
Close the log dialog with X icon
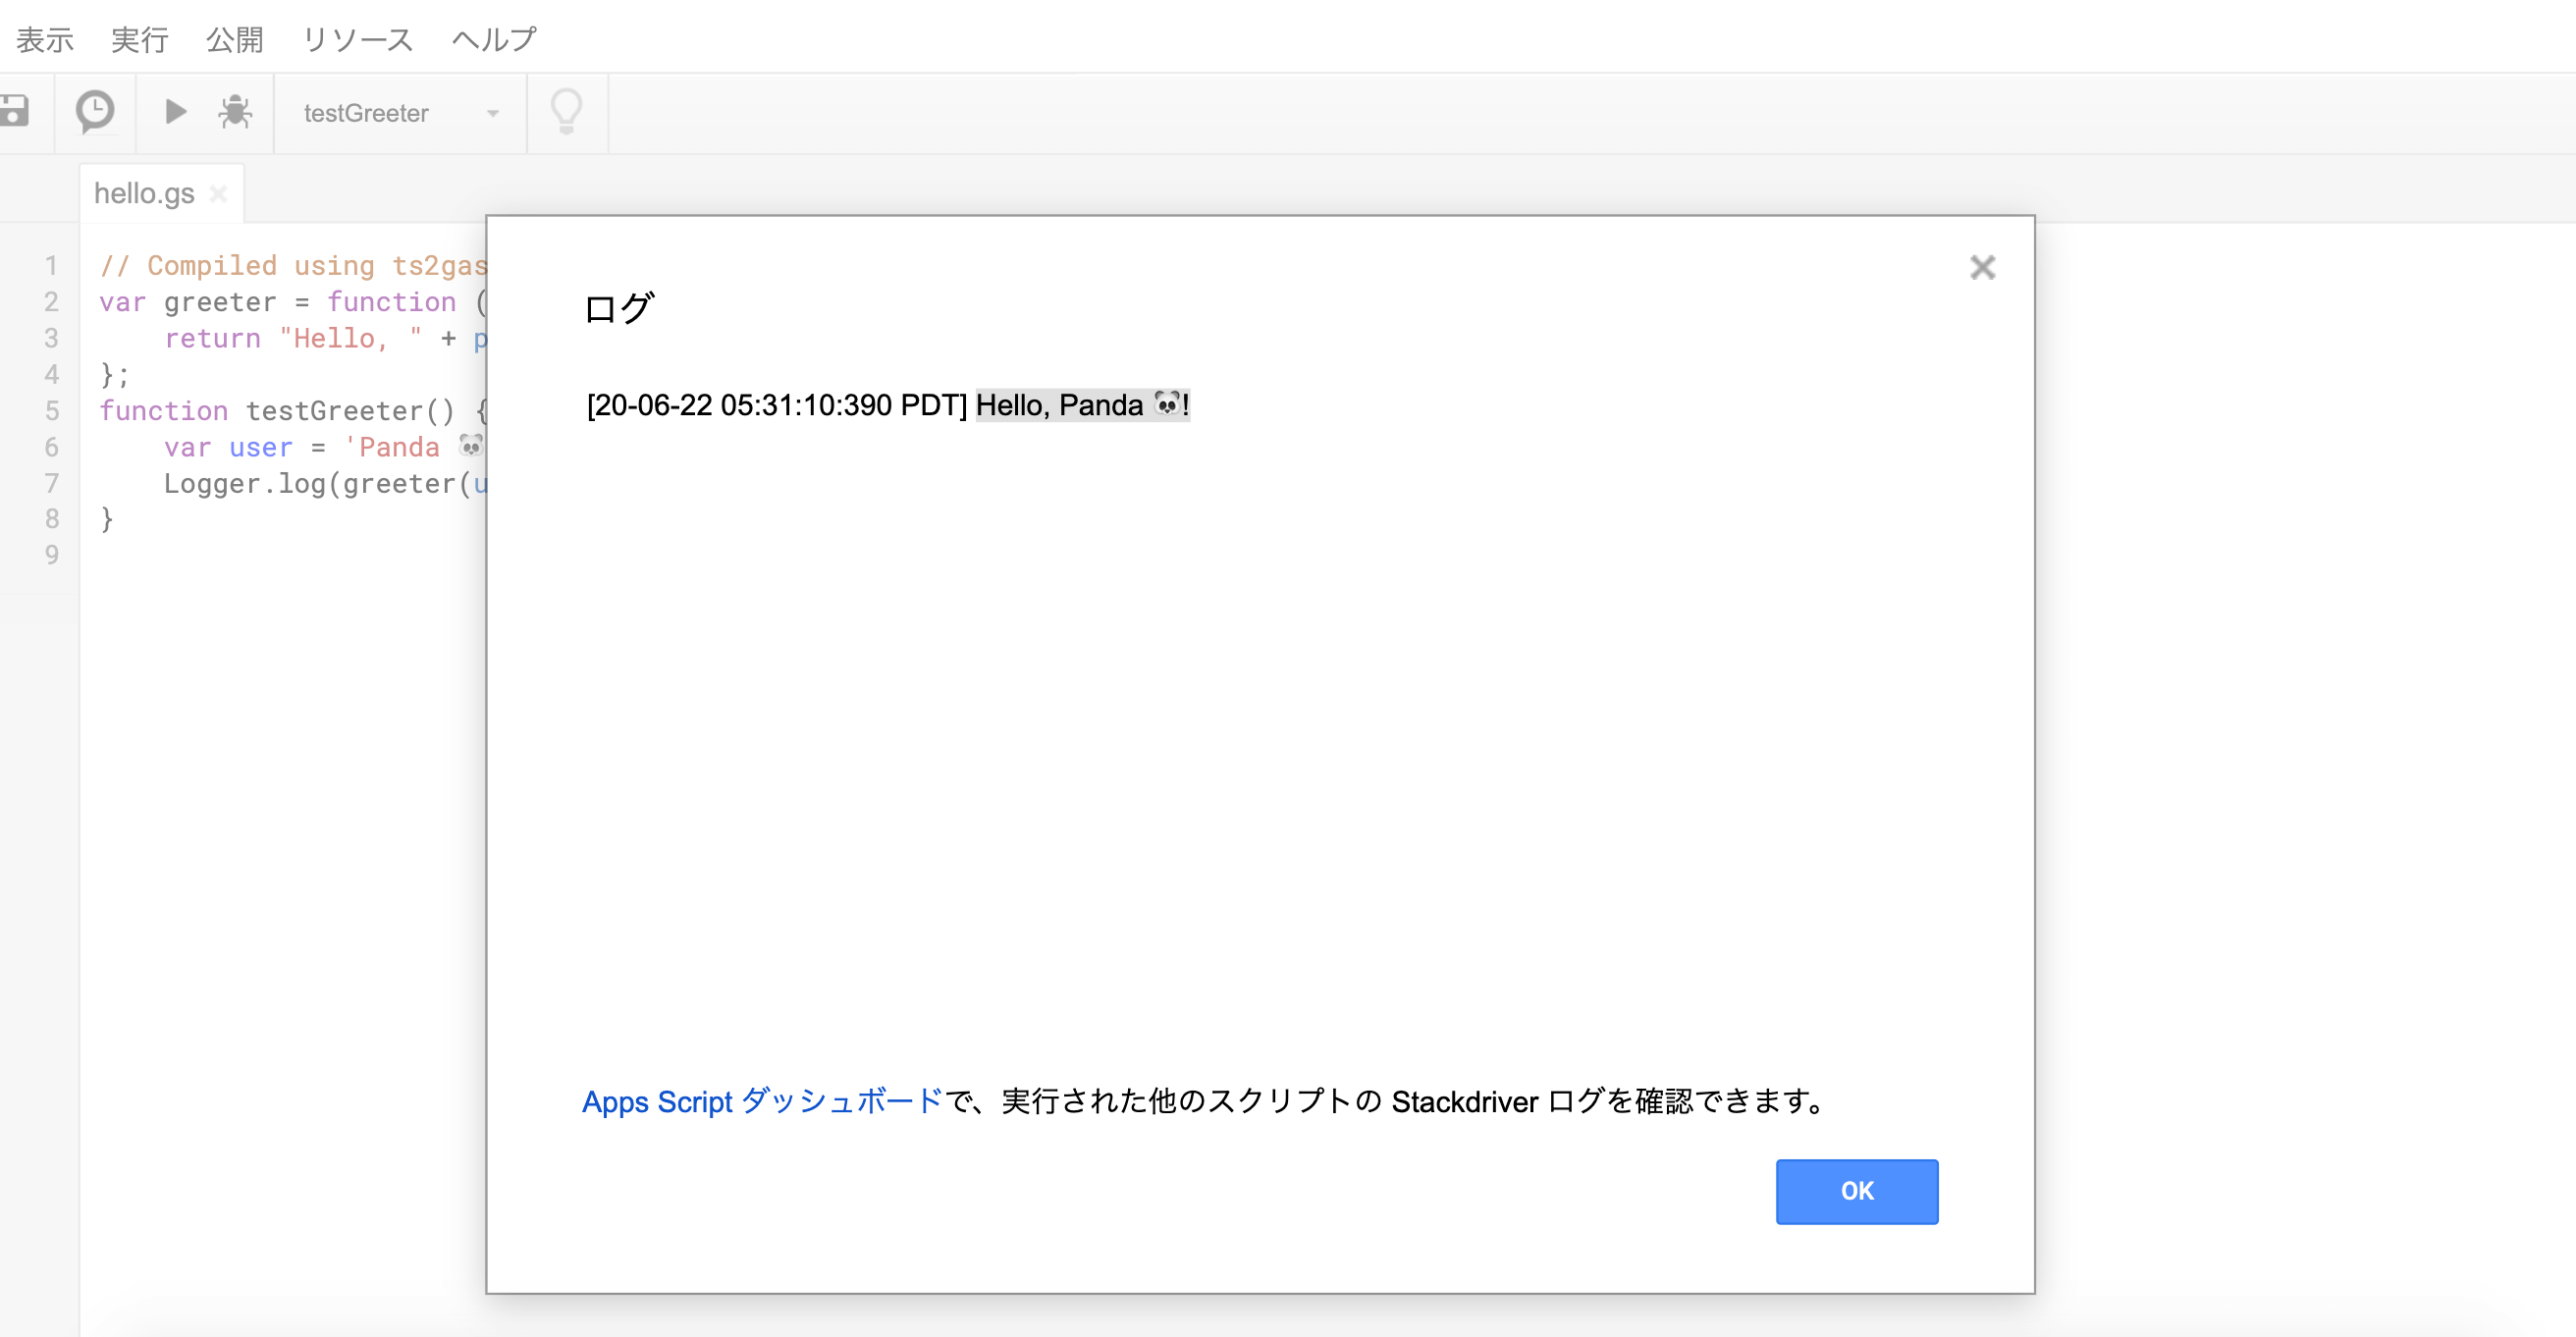click(x=1981, y=267)
